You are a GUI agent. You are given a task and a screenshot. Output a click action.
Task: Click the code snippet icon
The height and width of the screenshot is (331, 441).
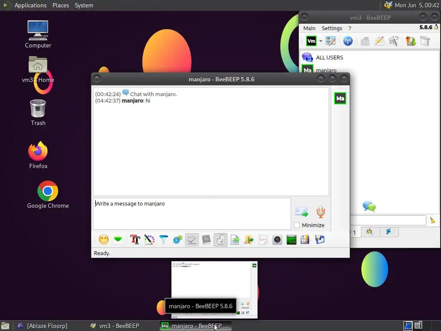click(x=263, y=240)
